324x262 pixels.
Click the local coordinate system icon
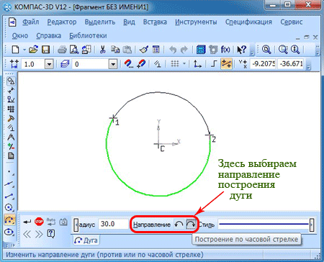pyautogui.click(x=197, y=64)
